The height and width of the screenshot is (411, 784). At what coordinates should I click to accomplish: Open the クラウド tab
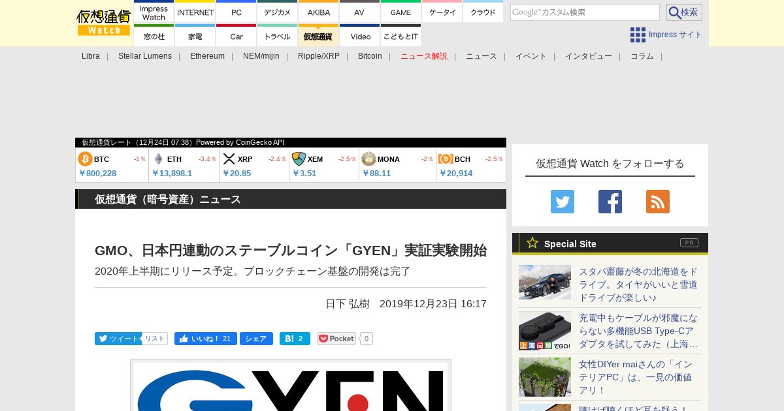coord(483,12)
